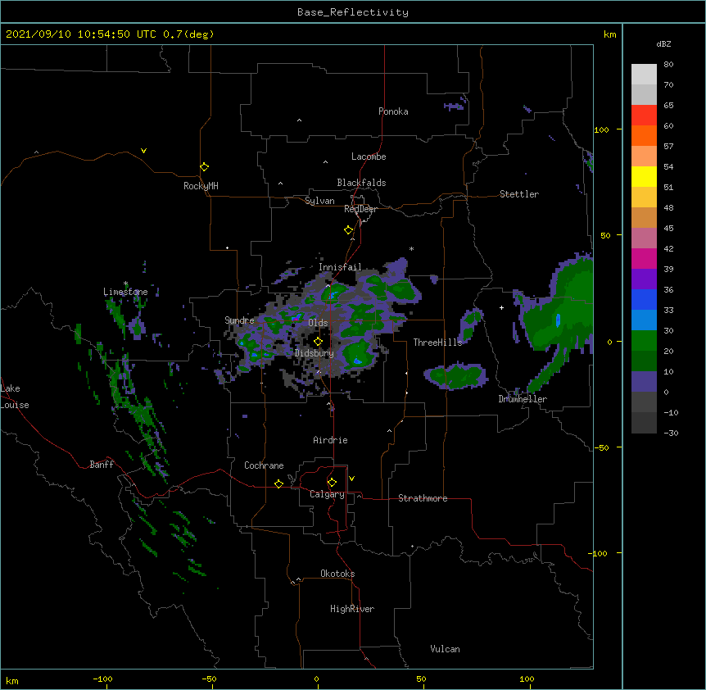Click the HighRiver town label
The width and height of the screenshot is (706, 690).
click(352, 609)
